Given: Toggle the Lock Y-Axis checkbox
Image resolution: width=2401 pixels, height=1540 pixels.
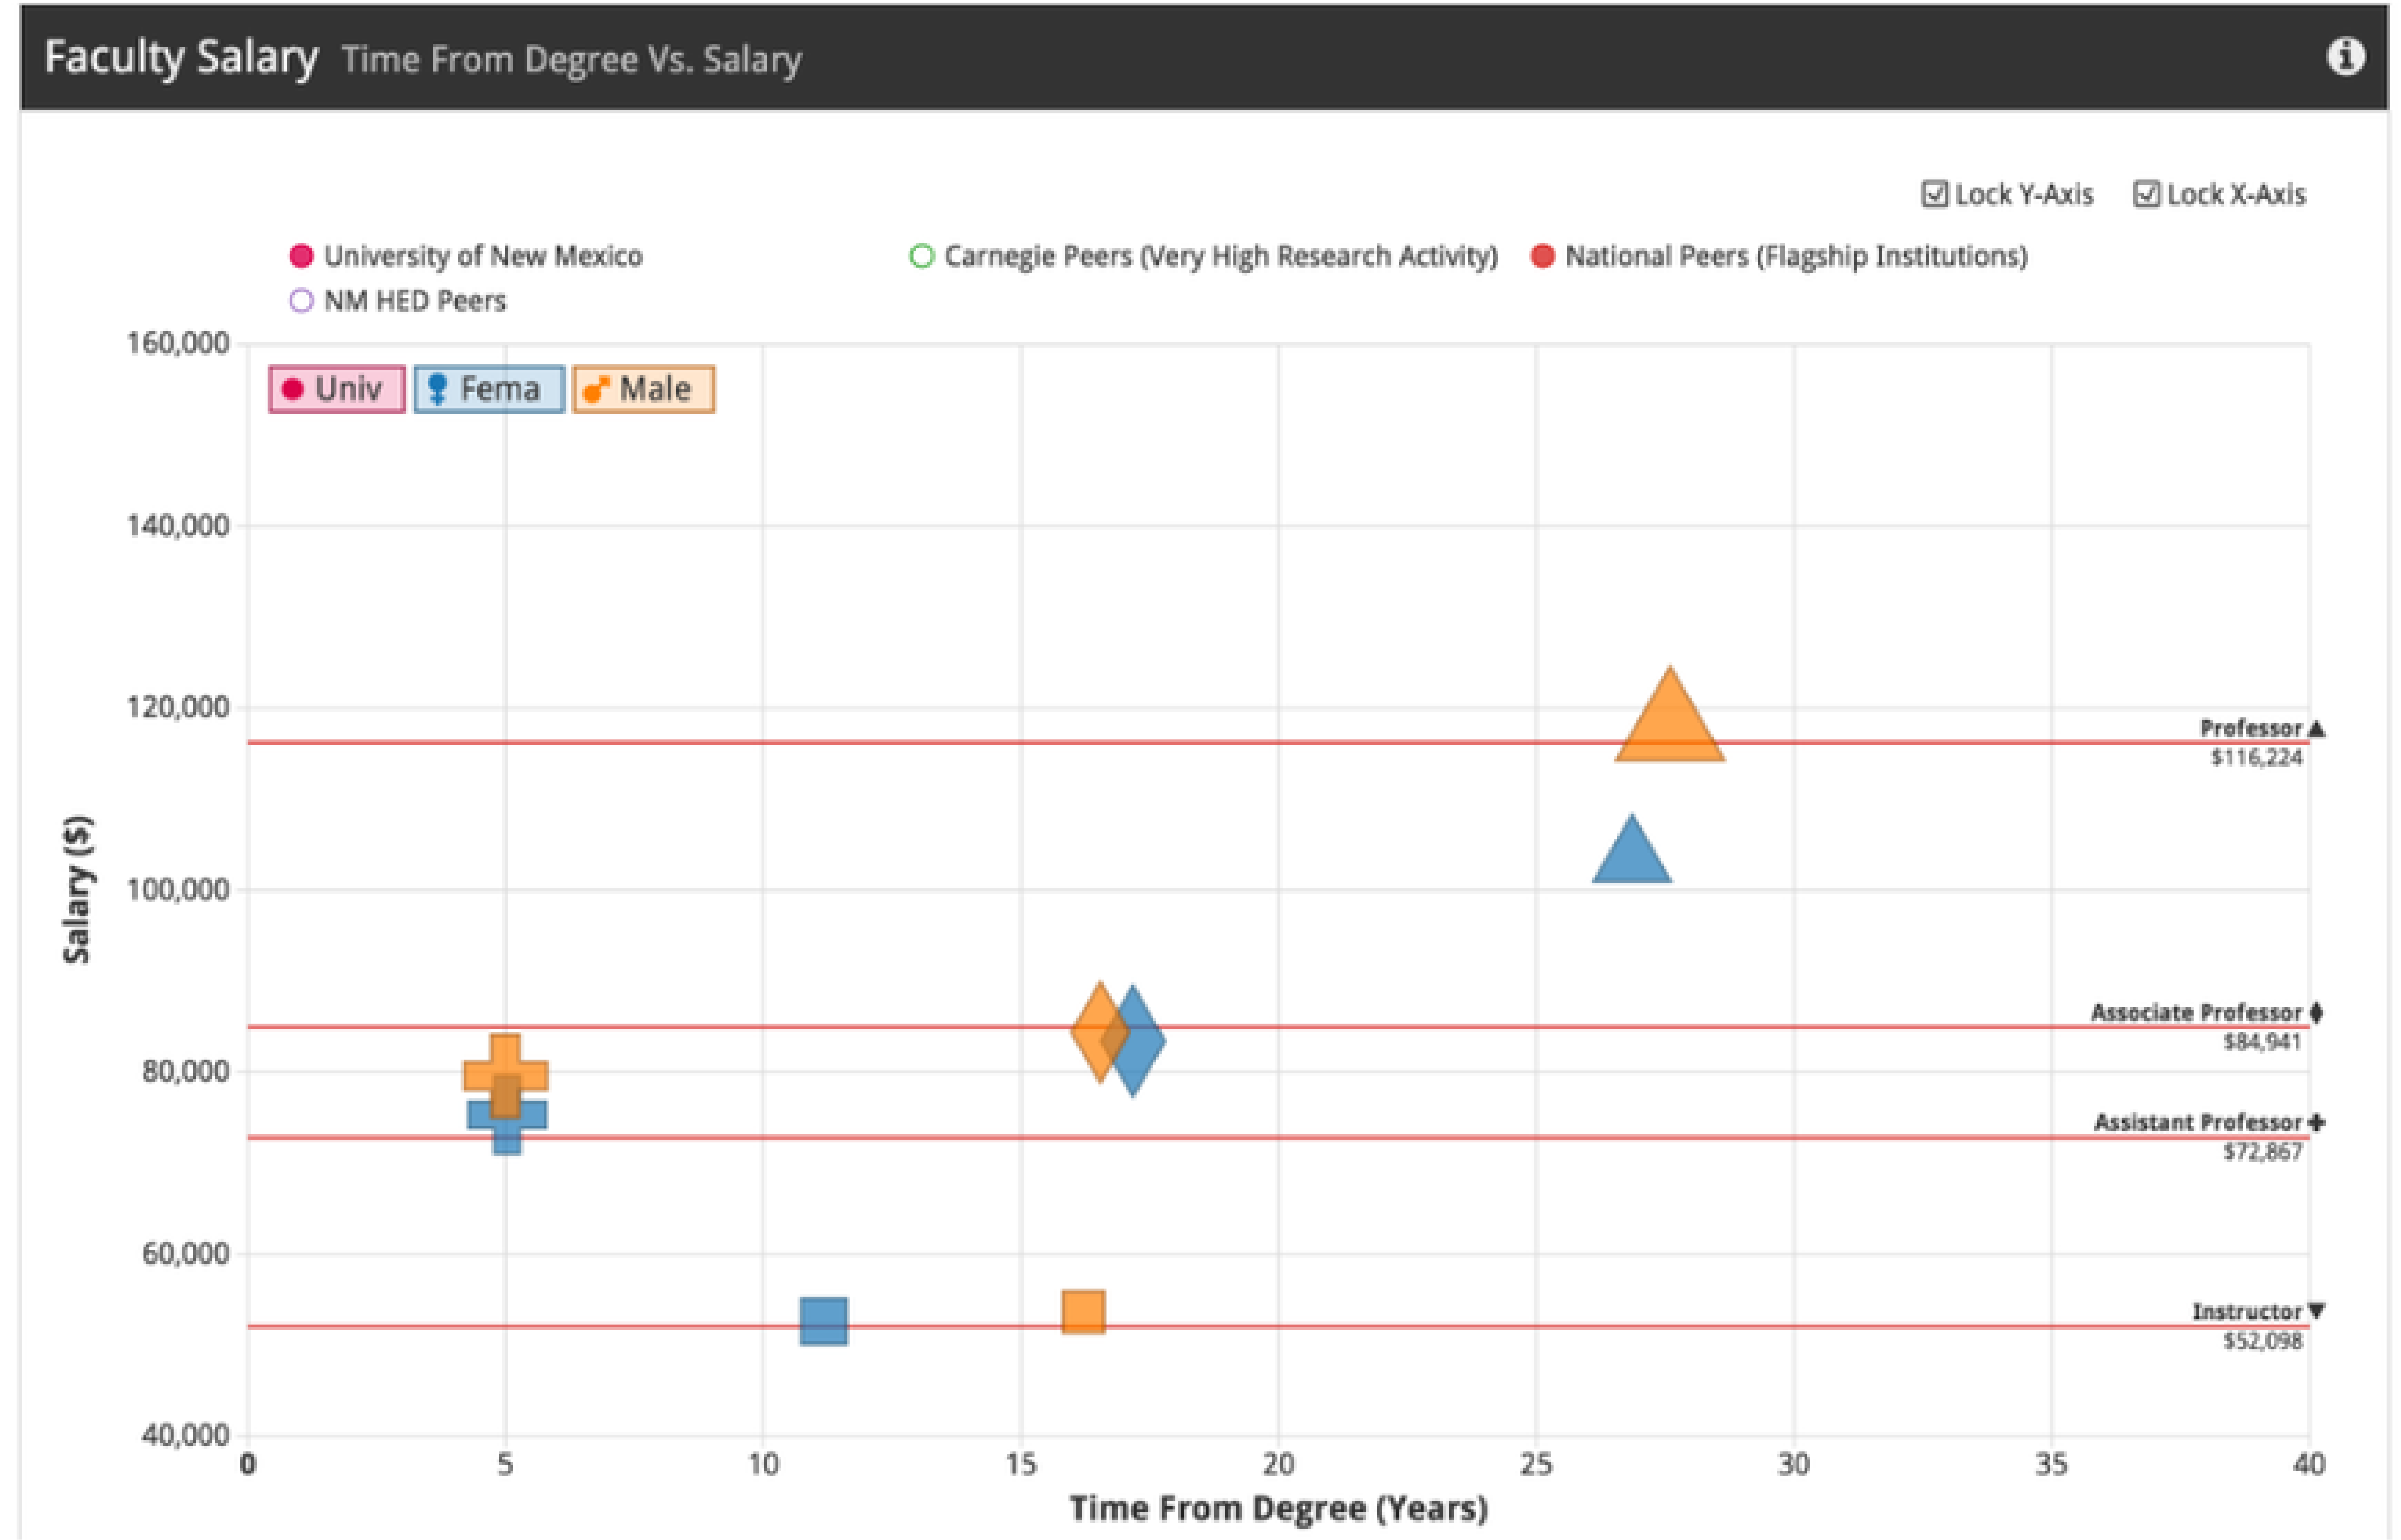Looking at the screenshot, I should click(x=1935, y=194).
